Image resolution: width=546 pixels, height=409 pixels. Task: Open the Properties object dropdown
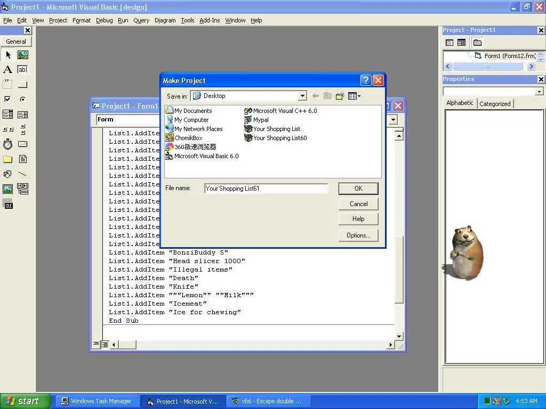(x=539, y=92)
